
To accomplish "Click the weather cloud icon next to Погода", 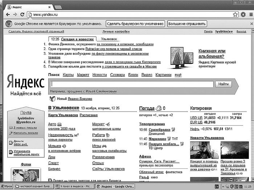I will tap(158, 108).
